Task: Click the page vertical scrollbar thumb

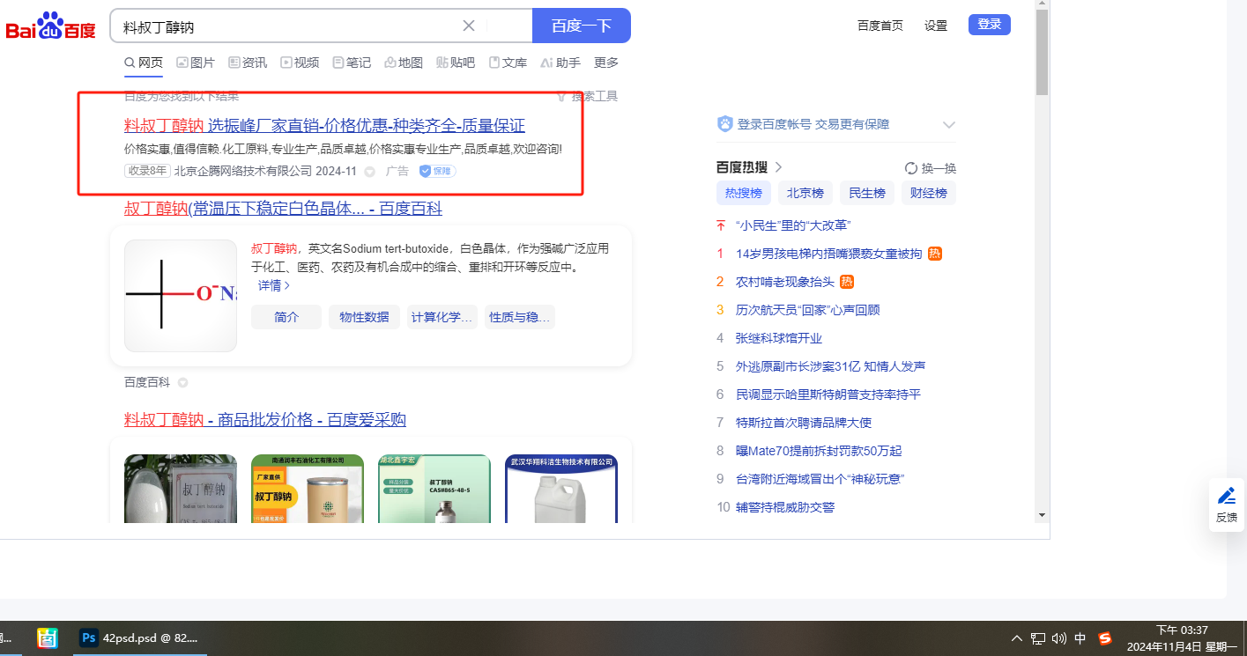Action: point(1042,53)
